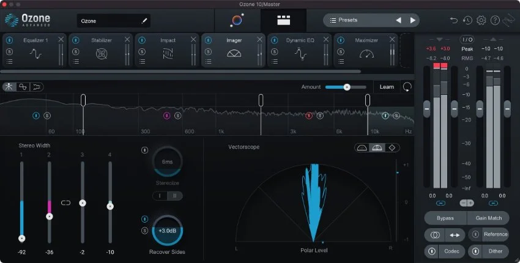Bypass the Imager module power button
The height and width of the screenshot is (263, 520).
pos(208,40)
